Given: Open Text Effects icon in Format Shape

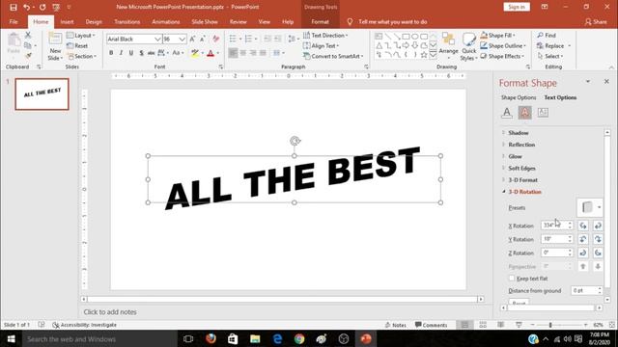Looking at the screenshot, I should point(524,113).
